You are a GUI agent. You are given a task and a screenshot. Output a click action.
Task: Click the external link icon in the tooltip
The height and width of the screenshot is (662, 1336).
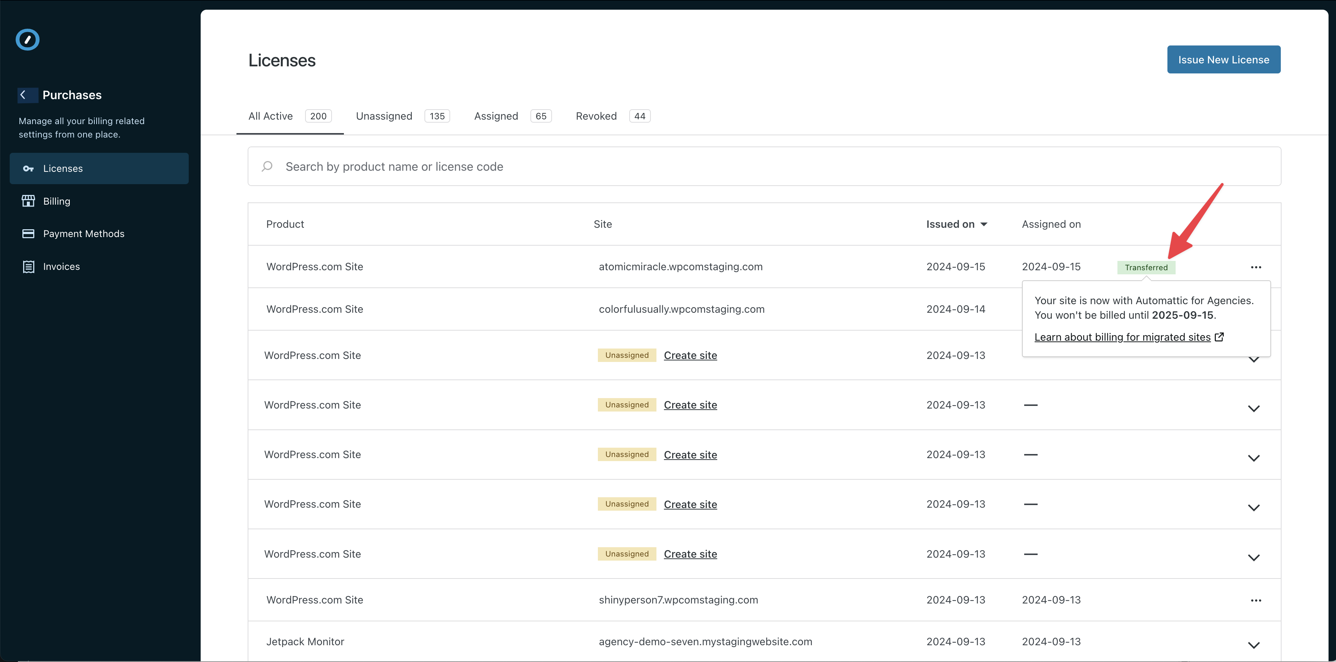(x=1219, y=337)
